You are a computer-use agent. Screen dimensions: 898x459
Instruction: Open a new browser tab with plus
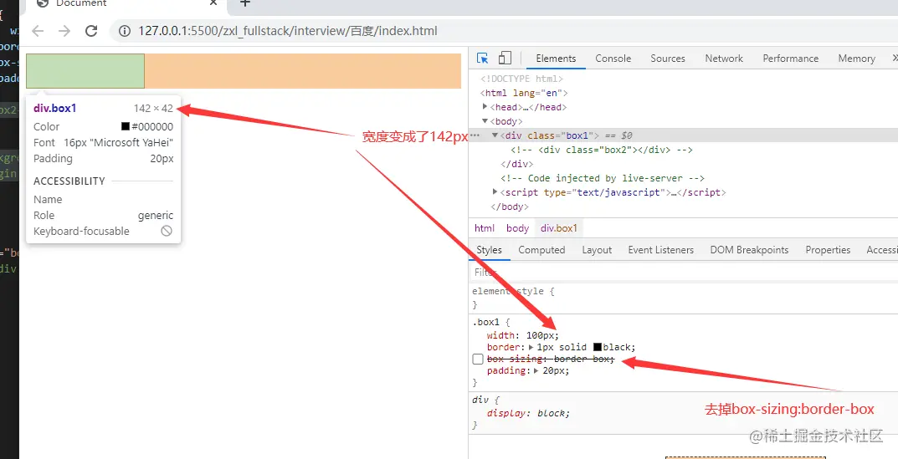pos(245,3)
